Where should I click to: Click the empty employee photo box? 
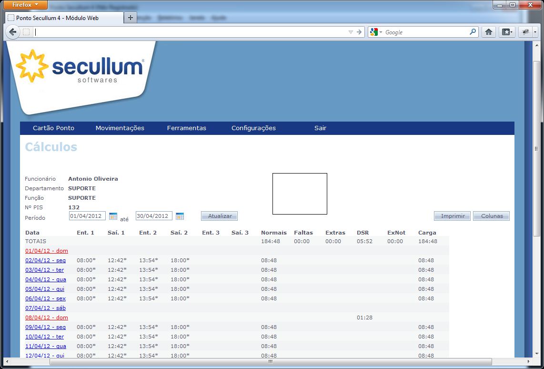300,194
